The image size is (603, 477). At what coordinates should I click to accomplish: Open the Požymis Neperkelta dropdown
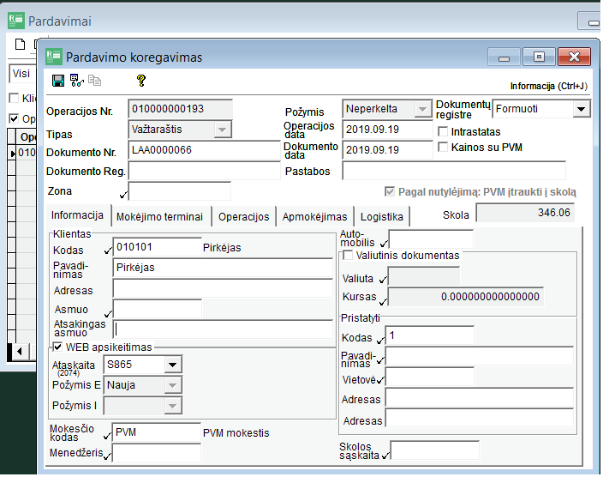click(x=422, y=109)
